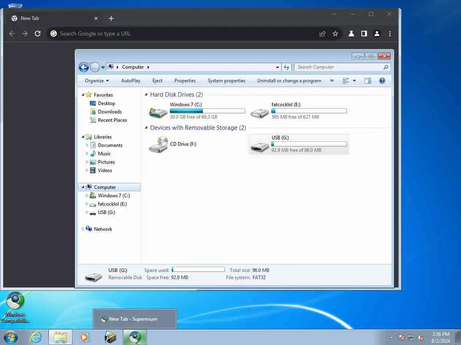
Task: Open address bar history dropdown arrow
Action: 277,67
